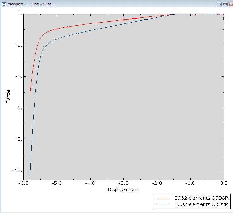This screenshot has height=213, width=233.
Task: Select the 'Viewport: 1' title text
Action: pyautogui.click(x=17, y=4)
